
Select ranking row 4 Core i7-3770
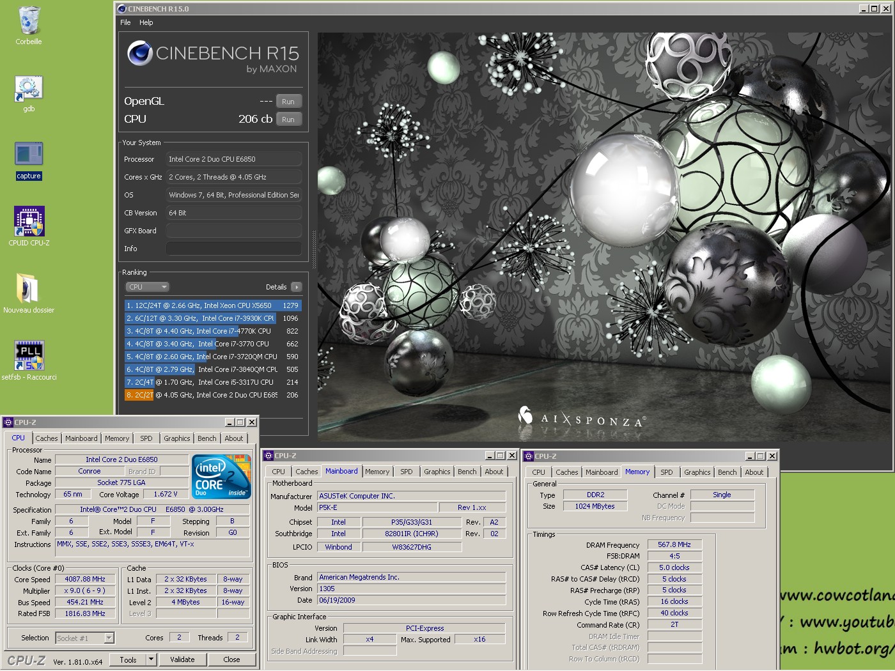[x=212, y=344]
